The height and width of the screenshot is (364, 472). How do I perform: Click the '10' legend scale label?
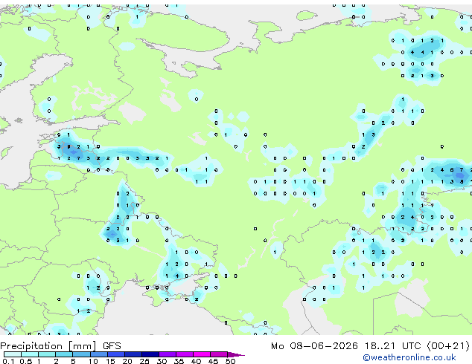93,361
